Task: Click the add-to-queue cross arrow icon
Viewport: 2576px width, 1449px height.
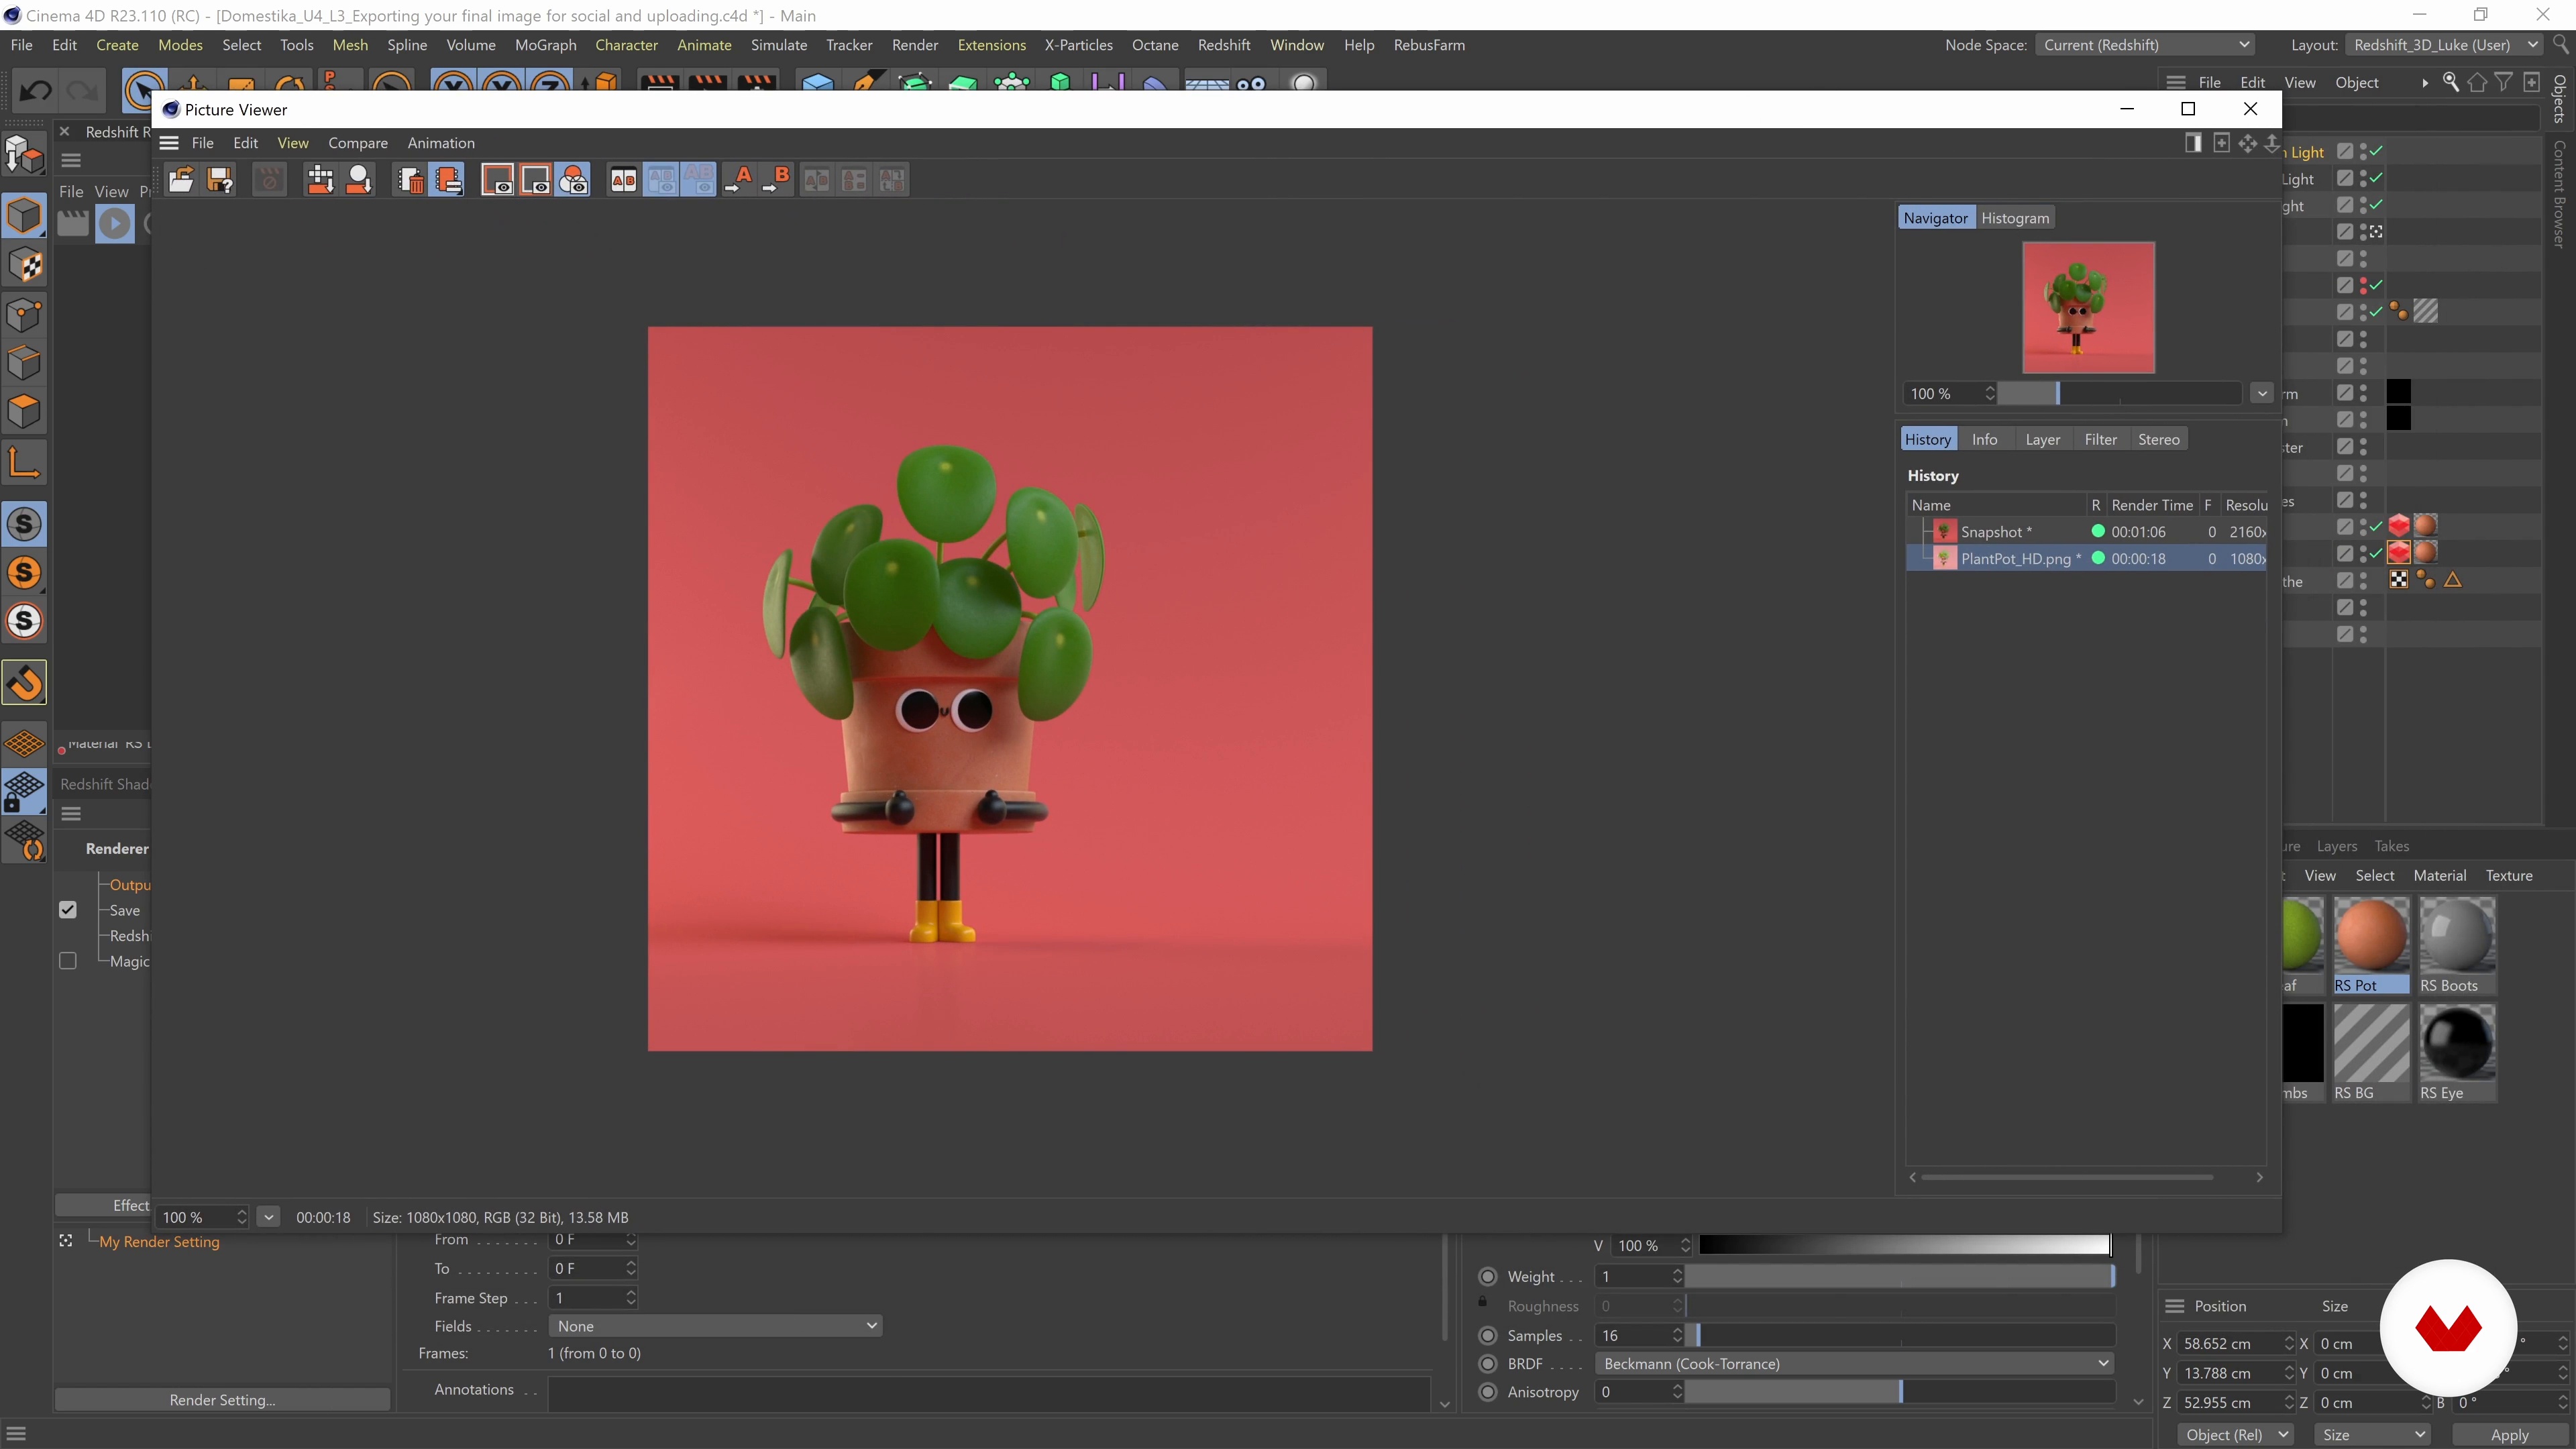Action: [x=320, y=180]
